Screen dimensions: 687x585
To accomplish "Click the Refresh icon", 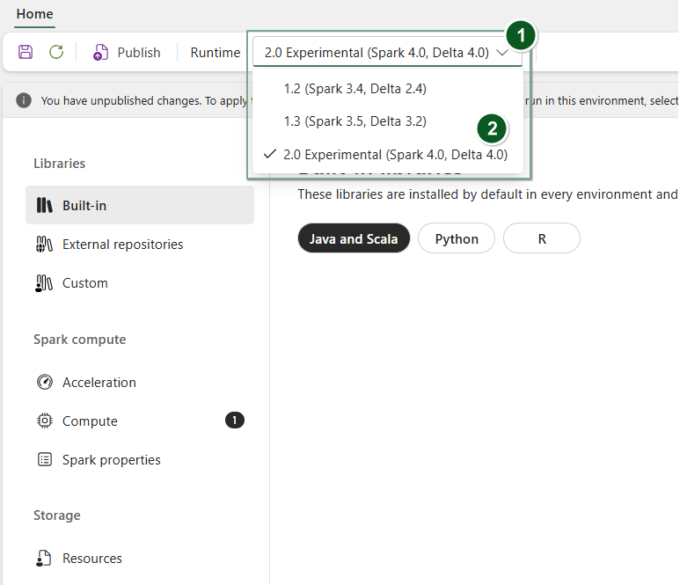I will tap(56, 53).
